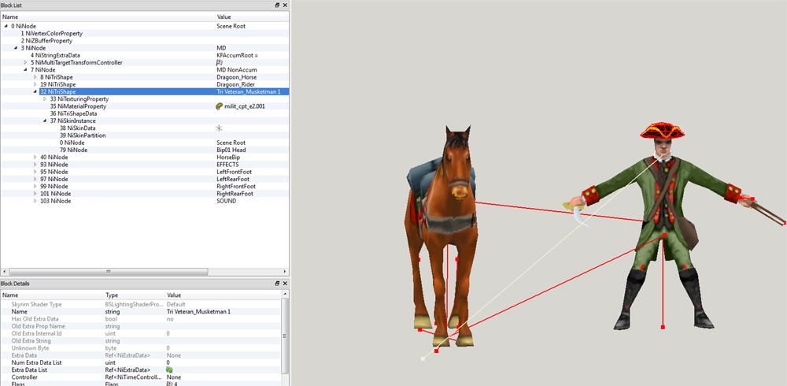Expand 5 NiMultiTargetTransformController
787x386 pixels.
26,62
